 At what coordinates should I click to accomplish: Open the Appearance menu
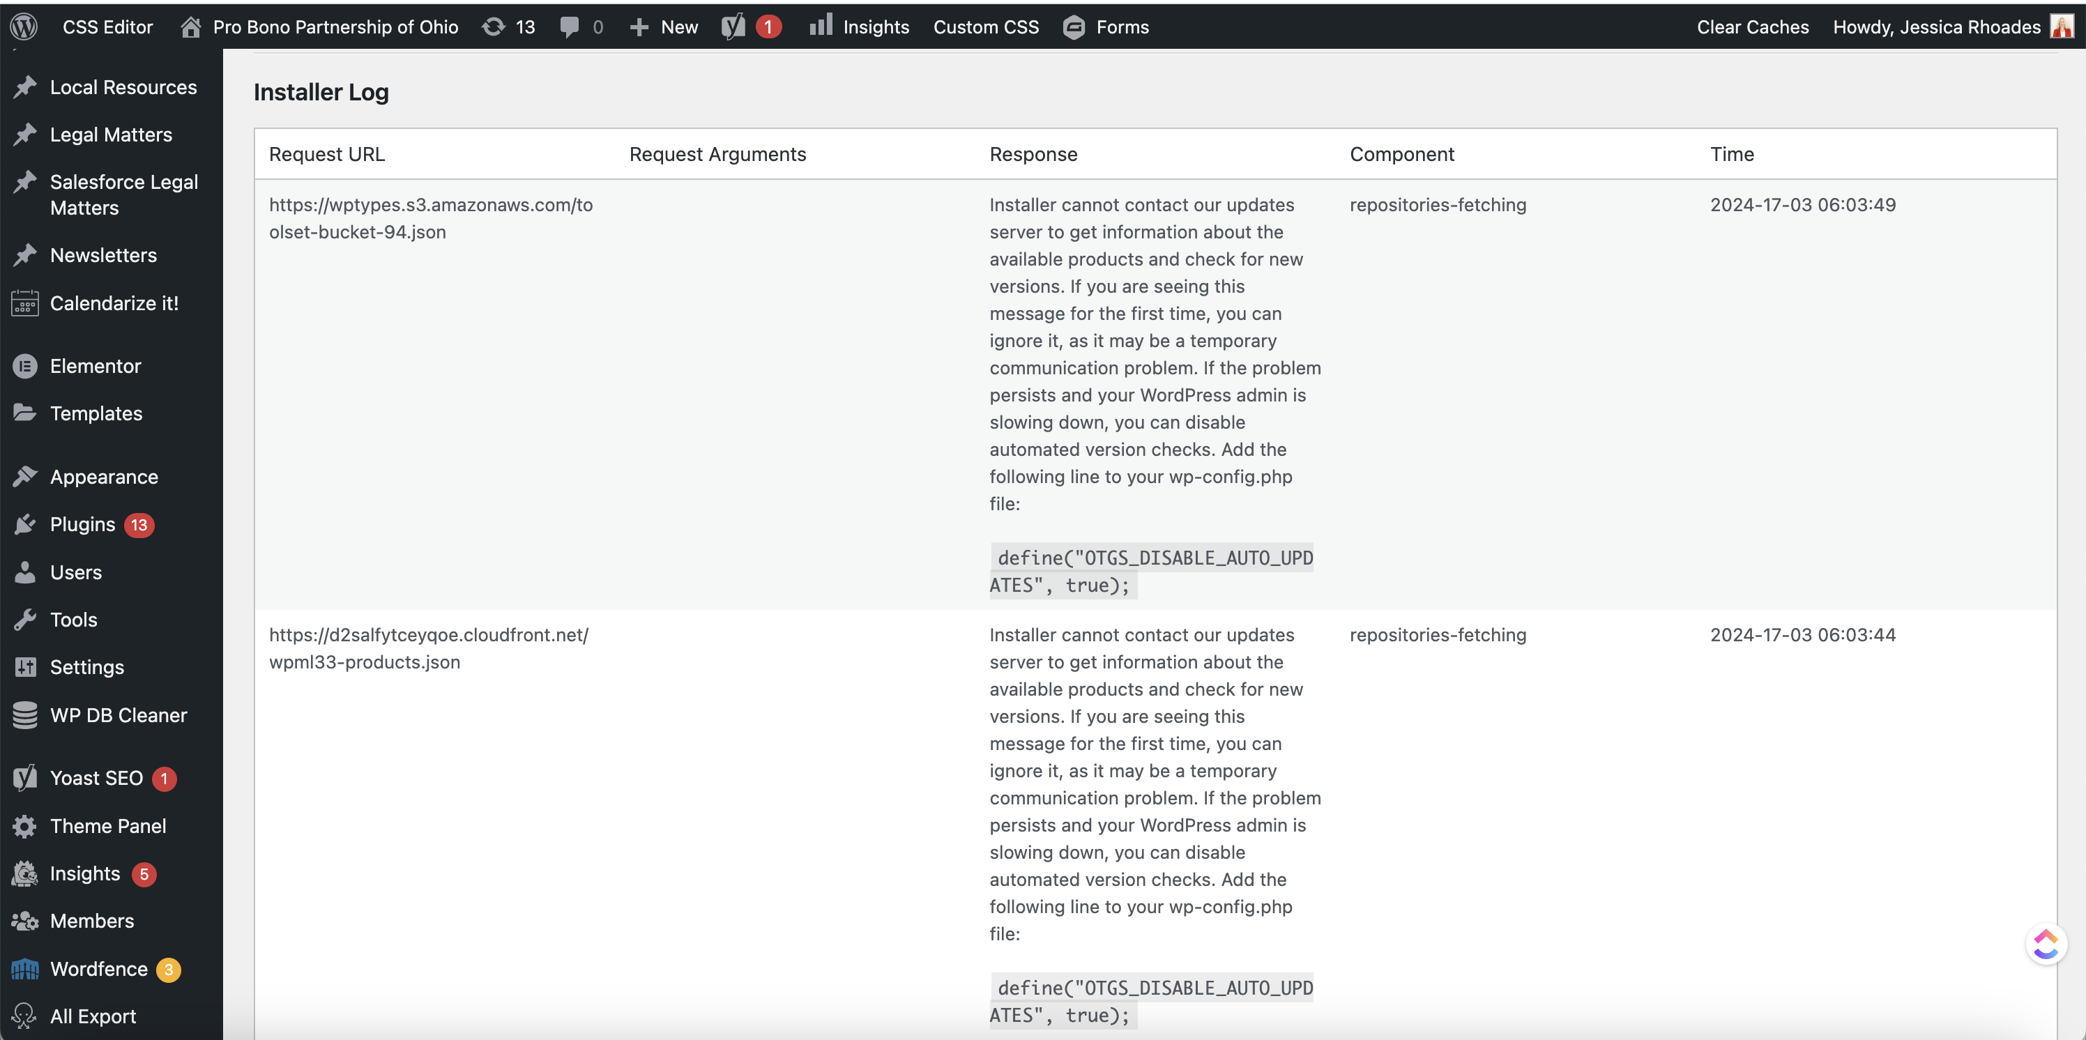pos(104,477)
